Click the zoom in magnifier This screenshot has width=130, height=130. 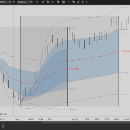48,2
